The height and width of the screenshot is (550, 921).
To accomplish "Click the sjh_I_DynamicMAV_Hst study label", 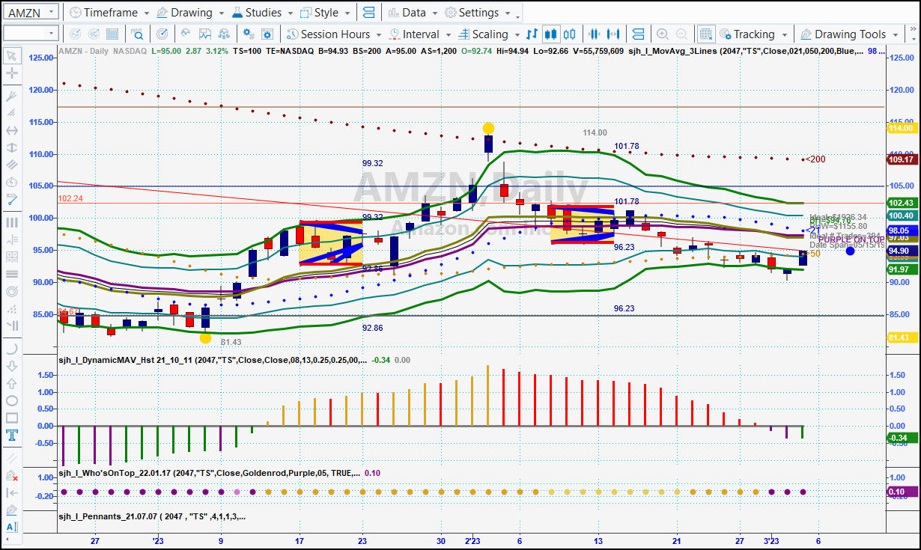I will (x=212, y=360).
